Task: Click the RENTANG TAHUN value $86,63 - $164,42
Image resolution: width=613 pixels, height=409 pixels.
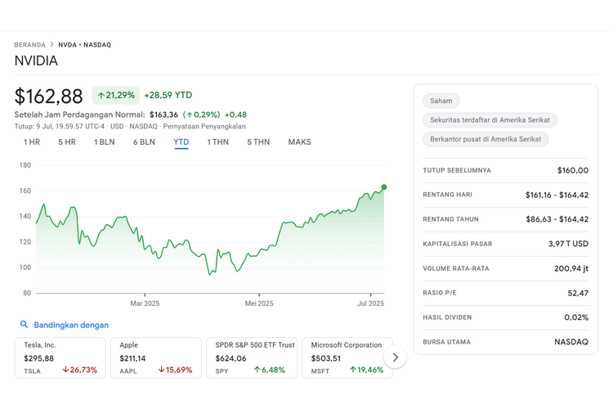Action: coord(557,219)
